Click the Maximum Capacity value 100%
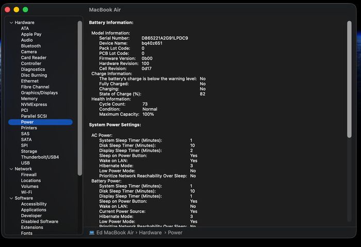The image size is (361, 247). 148,114
